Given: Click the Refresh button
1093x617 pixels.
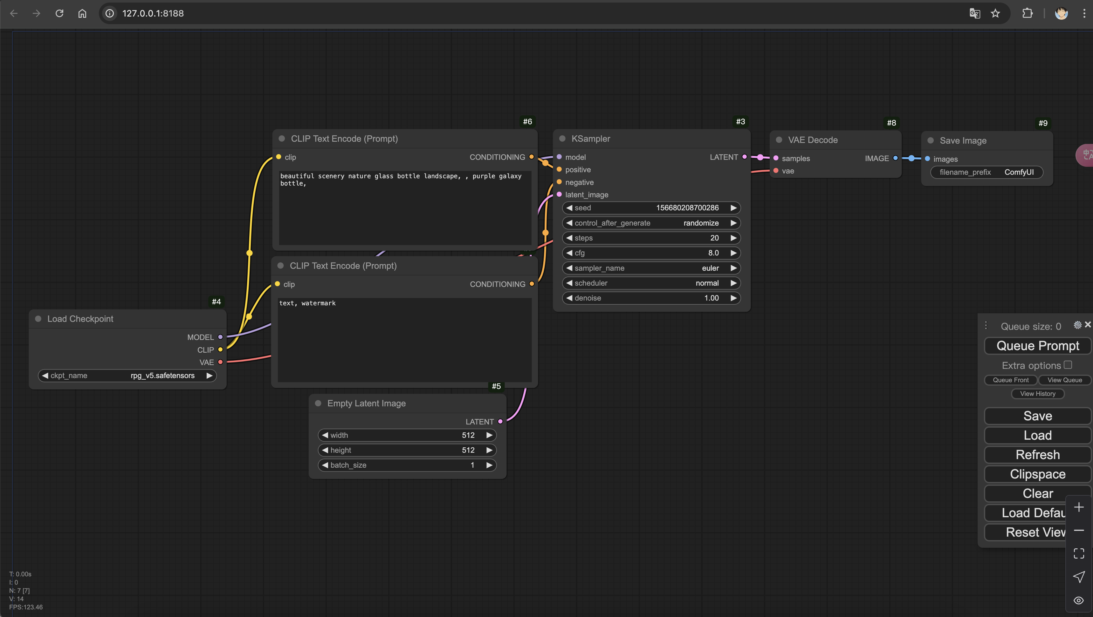Looking at the screenshot, I should click(1037, 455).
